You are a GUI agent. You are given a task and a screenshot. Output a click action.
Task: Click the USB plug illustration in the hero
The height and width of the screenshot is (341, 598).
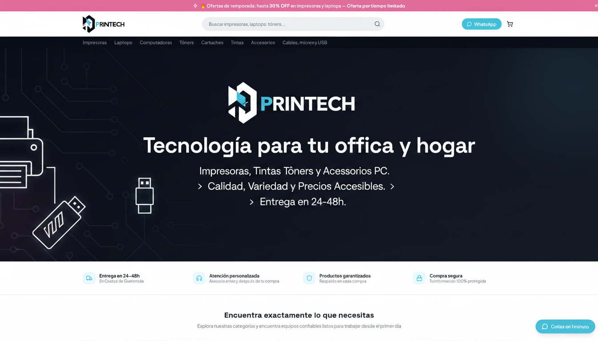tap(145, 196)
